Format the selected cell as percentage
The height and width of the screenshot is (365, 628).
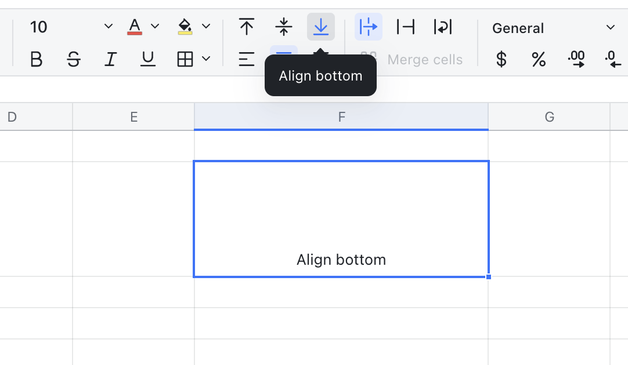(539, 59)
